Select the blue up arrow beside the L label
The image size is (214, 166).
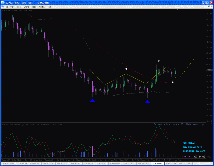tap(147, 102)
